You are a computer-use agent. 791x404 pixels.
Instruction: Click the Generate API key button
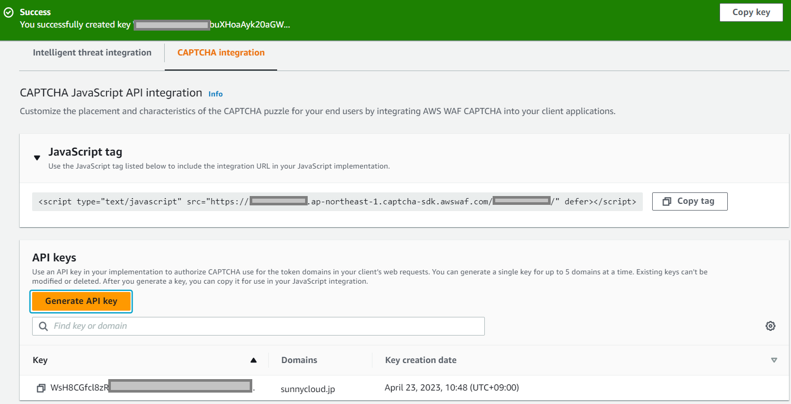(81, 301)
